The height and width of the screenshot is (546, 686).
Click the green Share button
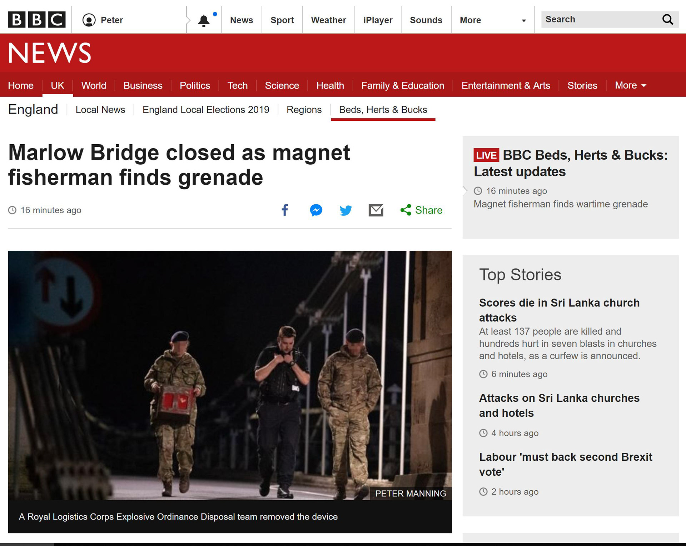[x=422, y=210]
